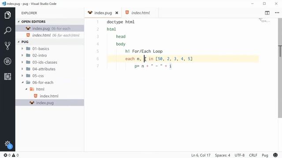Expand the 04-attributes folder arrow
This screenshot has height=158, width=282.
[x=22, y=69]
